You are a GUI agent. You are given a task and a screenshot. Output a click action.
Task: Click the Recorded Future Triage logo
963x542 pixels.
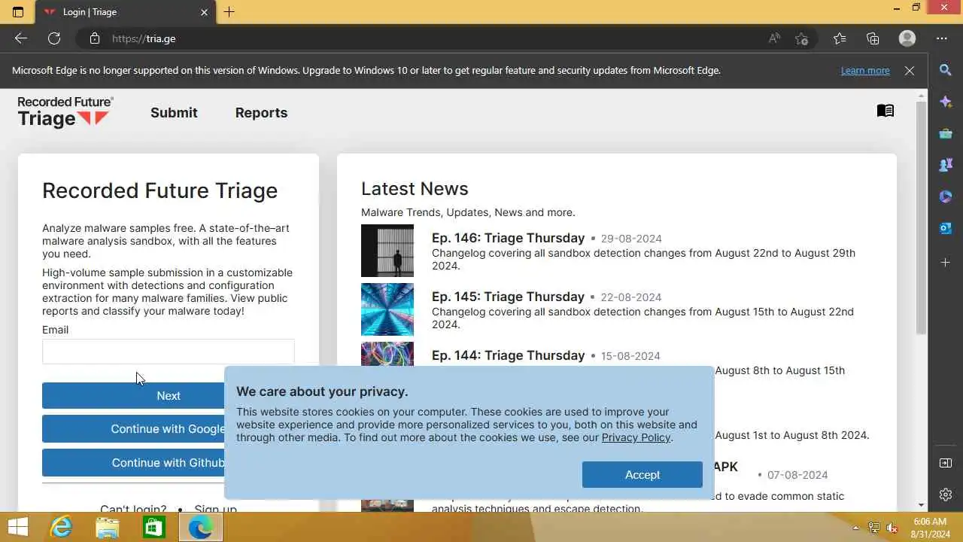[x=65, y=112]
